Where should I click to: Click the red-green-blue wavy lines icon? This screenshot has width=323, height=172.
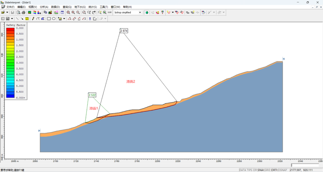pos(34,12)
